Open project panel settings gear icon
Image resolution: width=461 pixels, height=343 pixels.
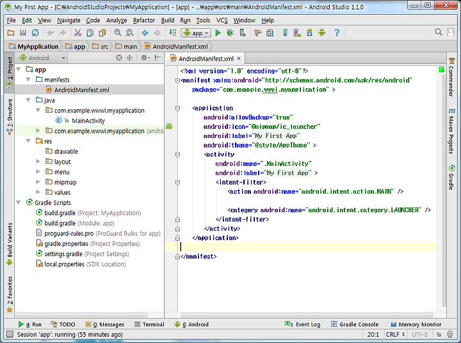(145, 57)
